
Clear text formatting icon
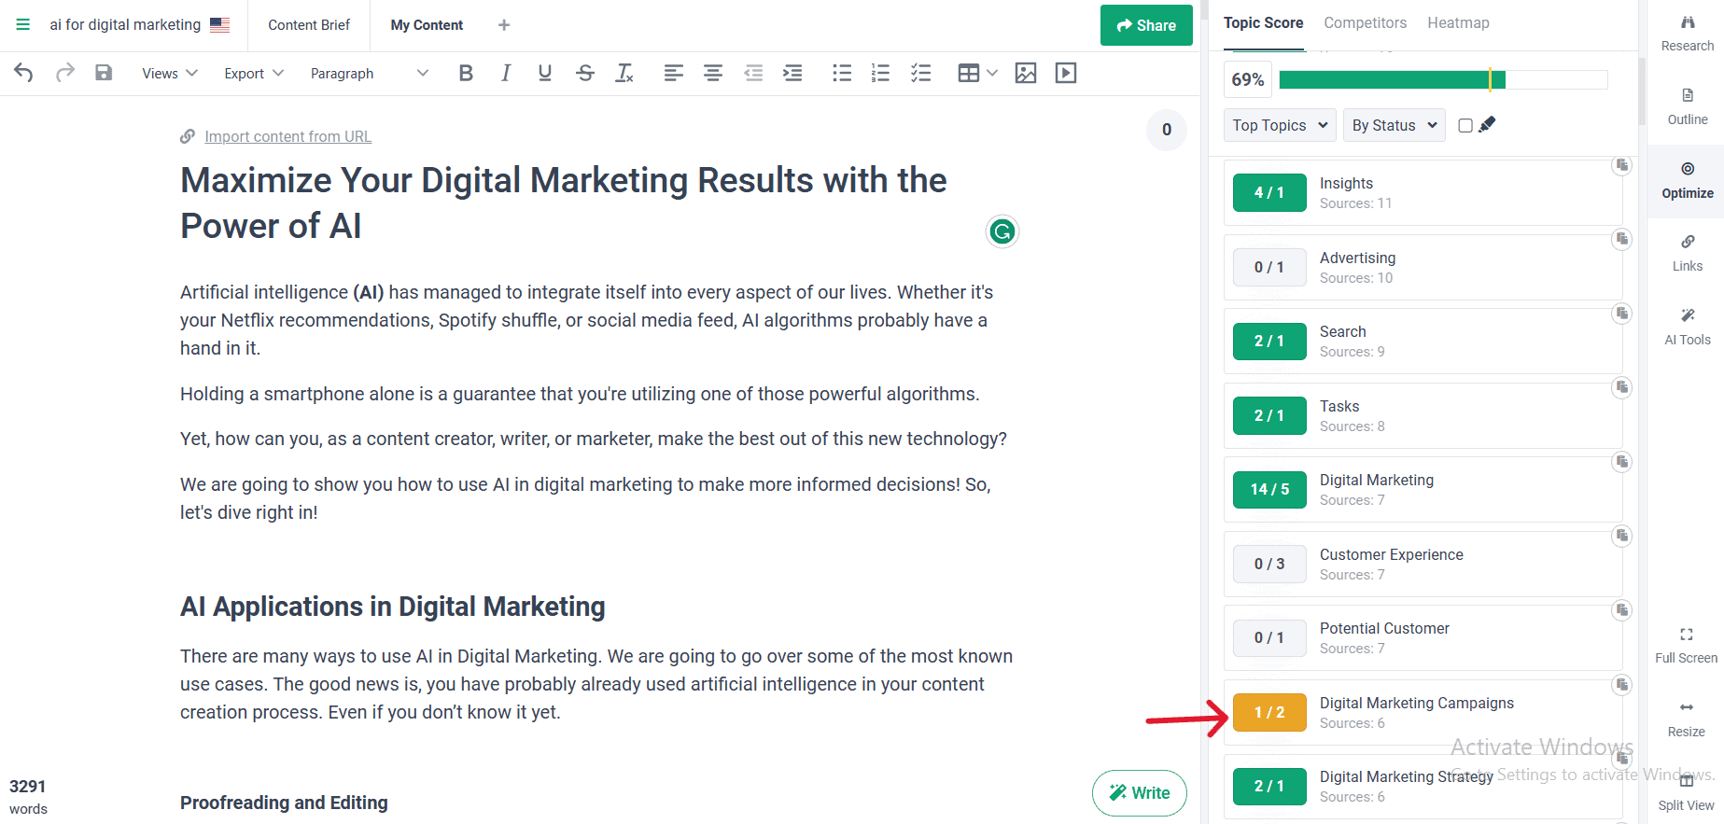624,73
